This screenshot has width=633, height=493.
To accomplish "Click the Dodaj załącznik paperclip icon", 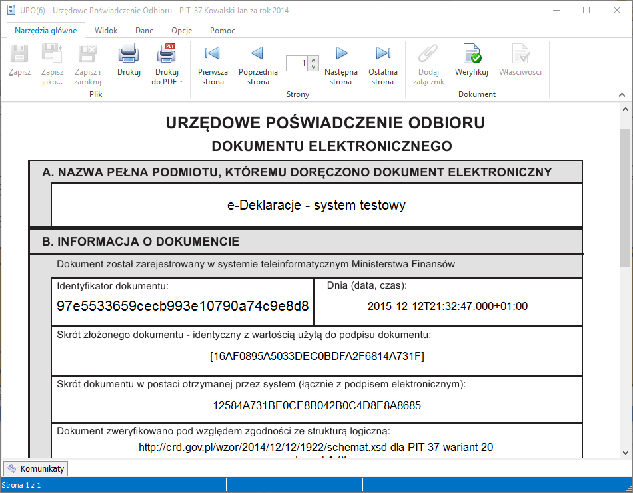I will point(428,54).
